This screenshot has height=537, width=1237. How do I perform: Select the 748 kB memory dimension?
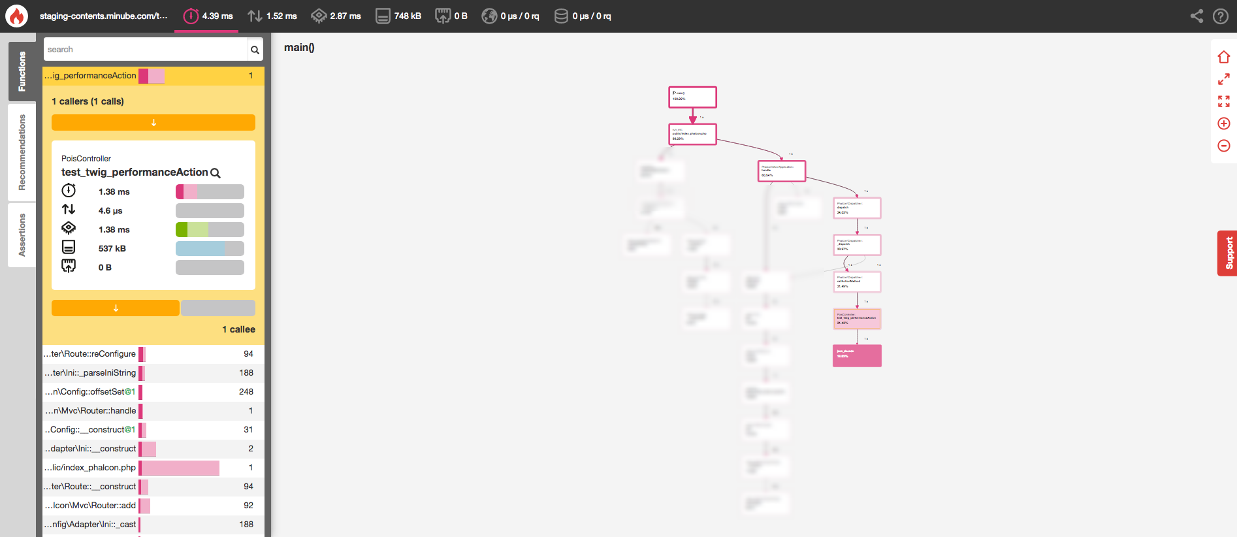pos(398,16)
